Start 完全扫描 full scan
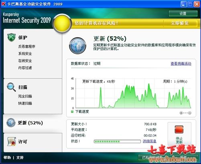The width and height of the screenshot is (201, 164). click(25, 96)
